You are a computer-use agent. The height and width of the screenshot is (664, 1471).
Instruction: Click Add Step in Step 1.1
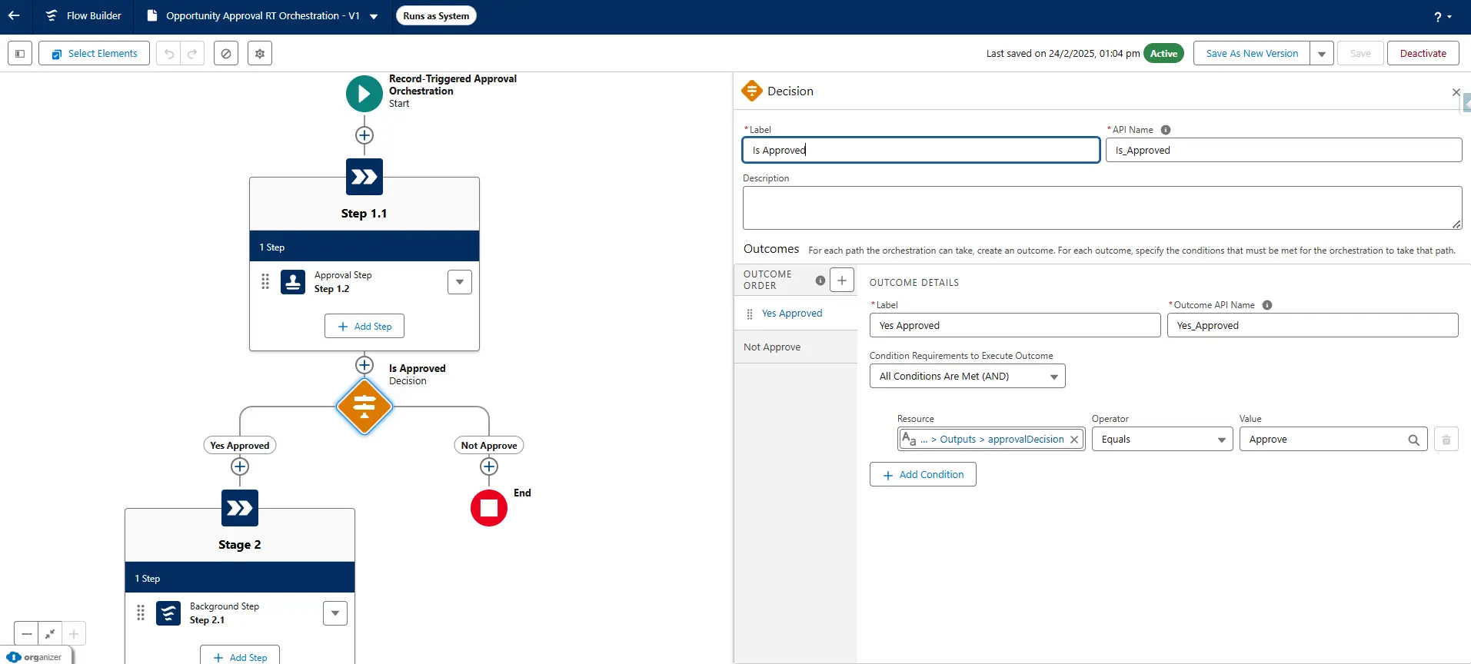point(364,327)
